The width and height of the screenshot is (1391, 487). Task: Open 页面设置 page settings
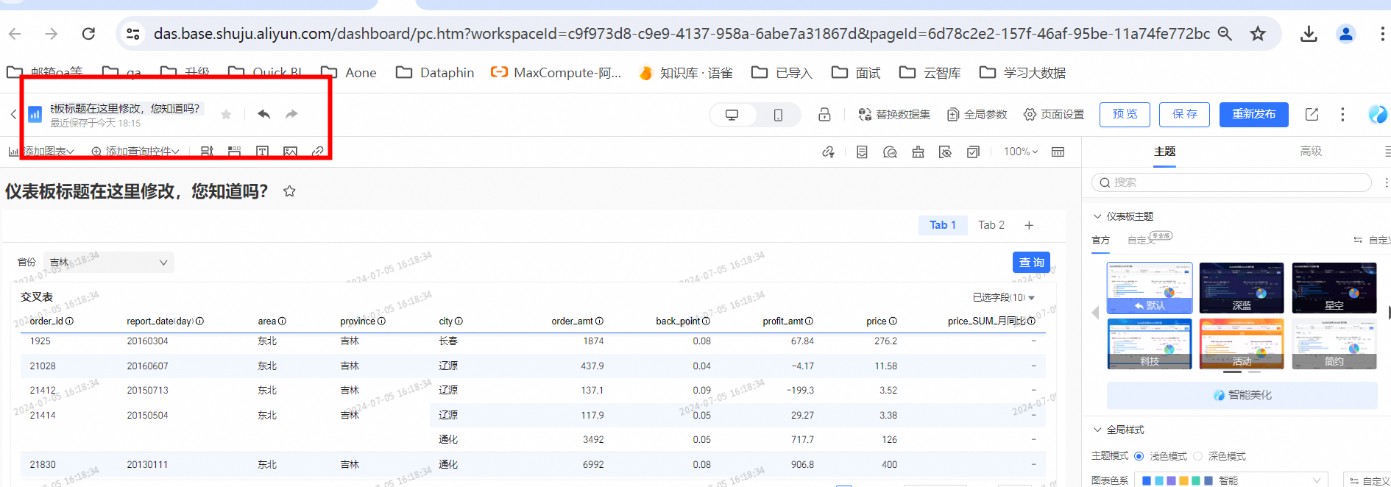1054,115
